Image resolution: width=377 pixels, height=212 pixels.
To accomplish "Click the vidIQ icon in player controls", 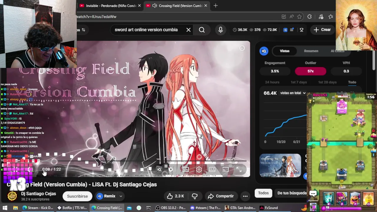I will point(159,169).
